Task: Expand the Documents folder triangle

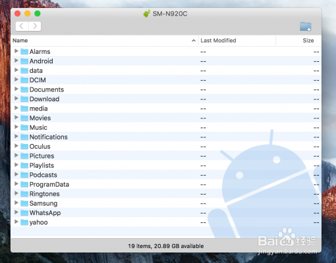Action: 16,89
